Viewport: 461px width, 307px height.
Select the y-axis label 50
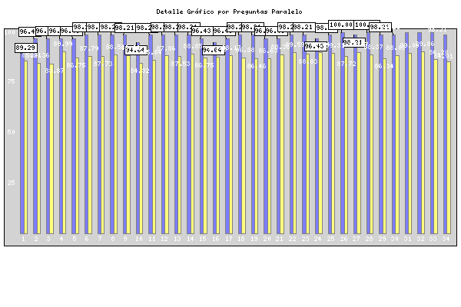pyautogui.click(x=11, y=132)
